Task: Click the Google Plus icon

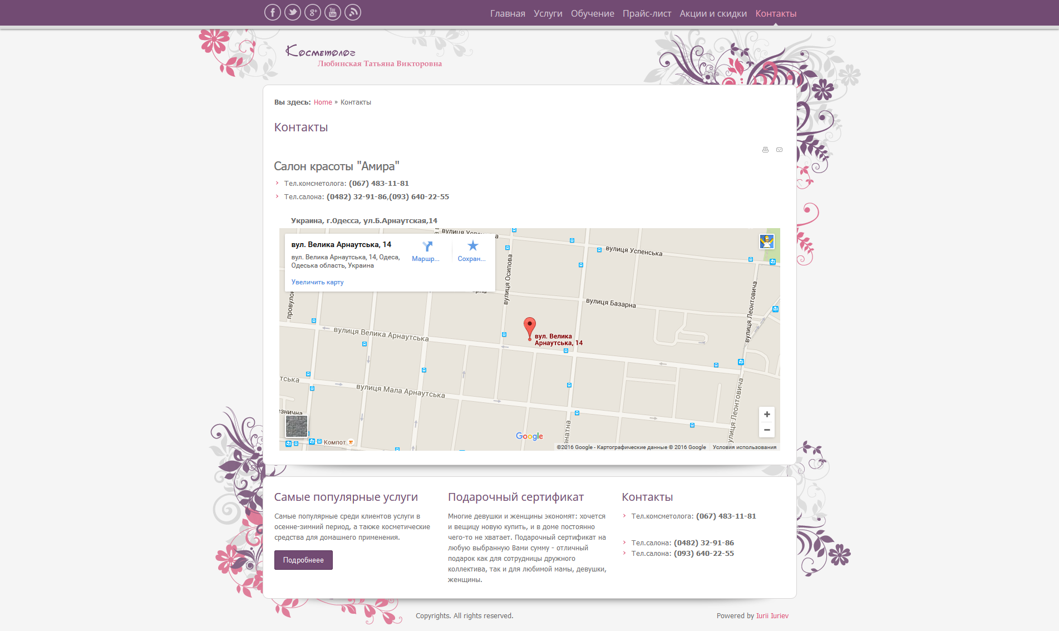Action: point(313,12)
